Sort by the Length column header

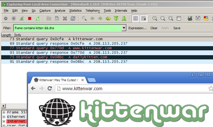8,35
